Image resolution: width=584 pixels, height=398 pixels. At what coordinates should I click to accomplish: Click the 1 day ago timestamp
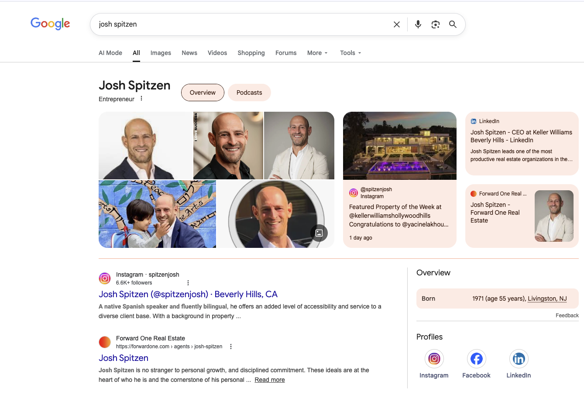coord(361,238)
